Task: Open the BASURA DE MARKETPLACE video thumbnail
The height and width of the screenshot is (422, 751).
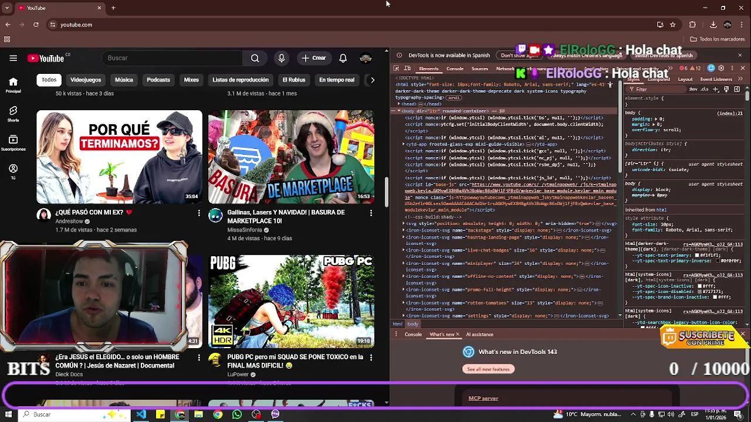Action: point(291,156)
